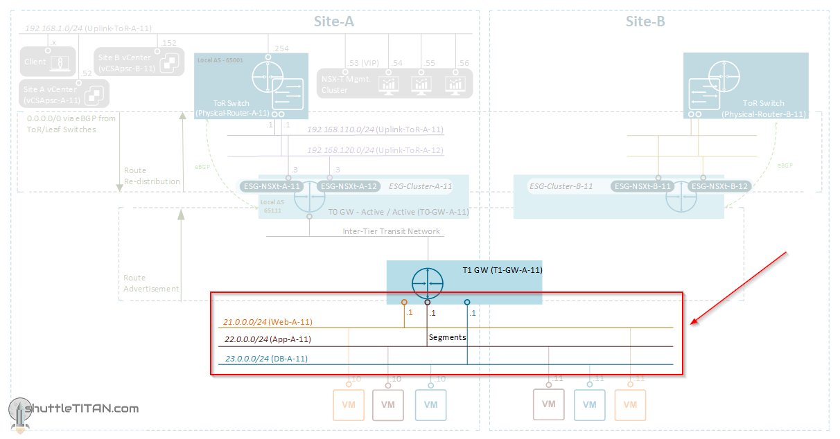Viewport: 840px width, 439px height.
Task: Click the orange interface circle below T1 GW
Action: [404, 302]
